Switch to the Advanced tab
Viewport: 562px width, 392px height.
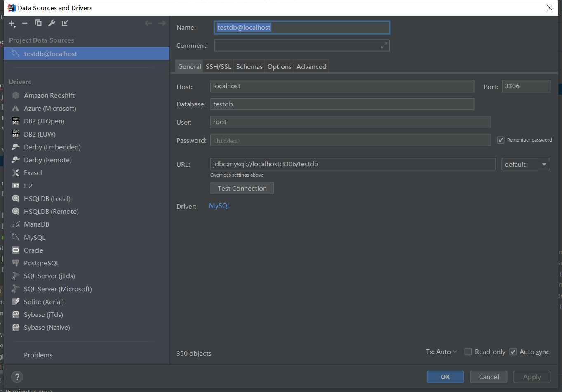coord(311,66)
